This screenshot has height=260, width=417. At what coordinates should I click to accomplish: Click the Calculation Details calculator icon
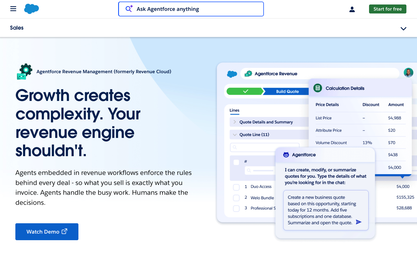point(318,88)
